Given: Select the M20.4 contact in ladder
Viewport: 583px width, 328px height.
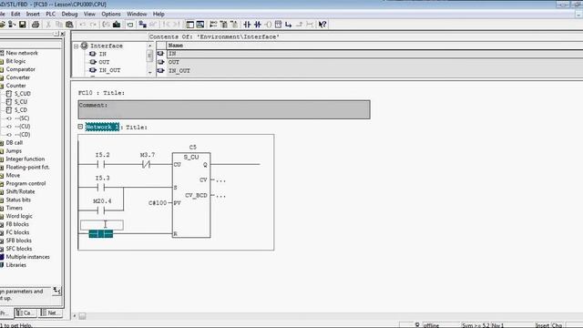Looking at the screenshot, I should click(x=101, y=210).
